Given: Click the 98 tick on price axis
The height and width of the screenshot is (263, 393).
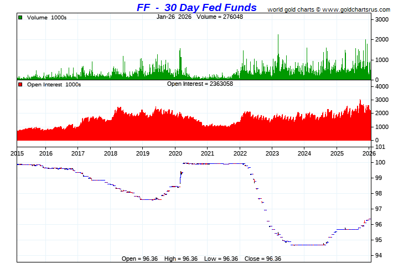Looking at the screenshot, I should pyautogui.click(x=379, y=193).
